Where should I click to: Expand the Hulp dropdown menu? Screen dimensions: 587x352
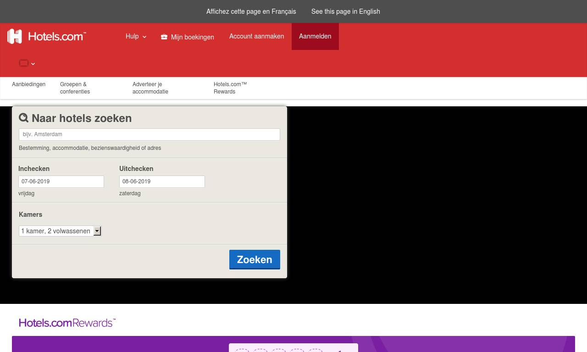[x=136, y=36]
